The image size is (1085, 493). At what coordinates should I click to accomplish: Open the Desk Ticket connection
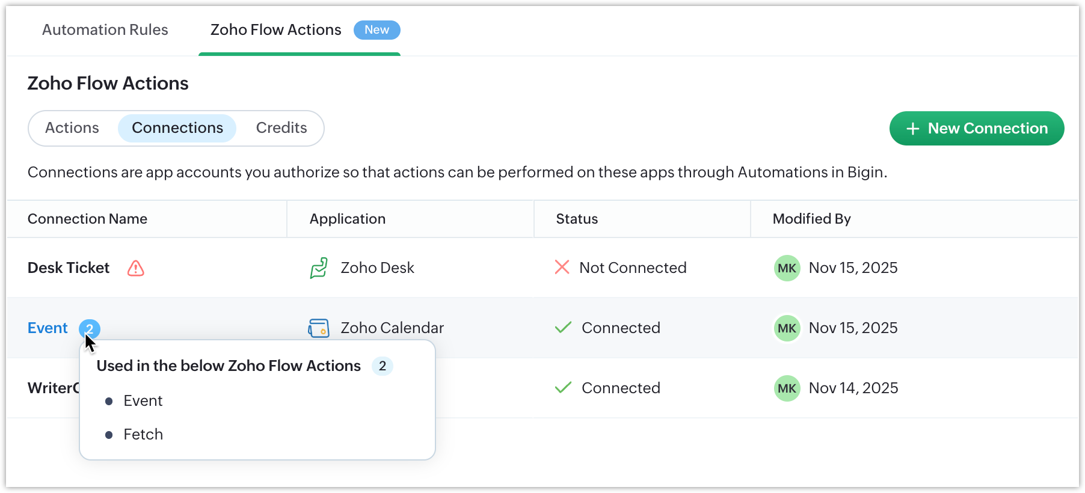click(69, 268)
